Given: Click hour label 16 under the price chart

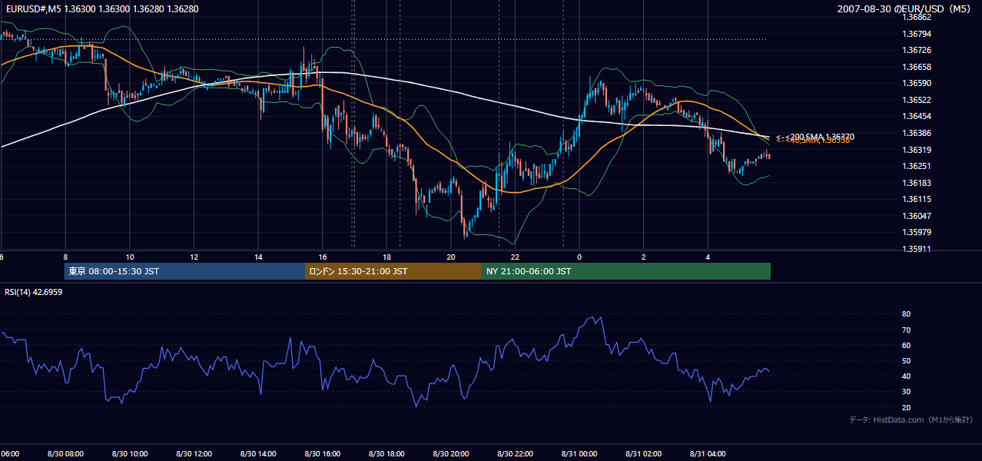Looking at the screenshot, I should pos(323,257).
